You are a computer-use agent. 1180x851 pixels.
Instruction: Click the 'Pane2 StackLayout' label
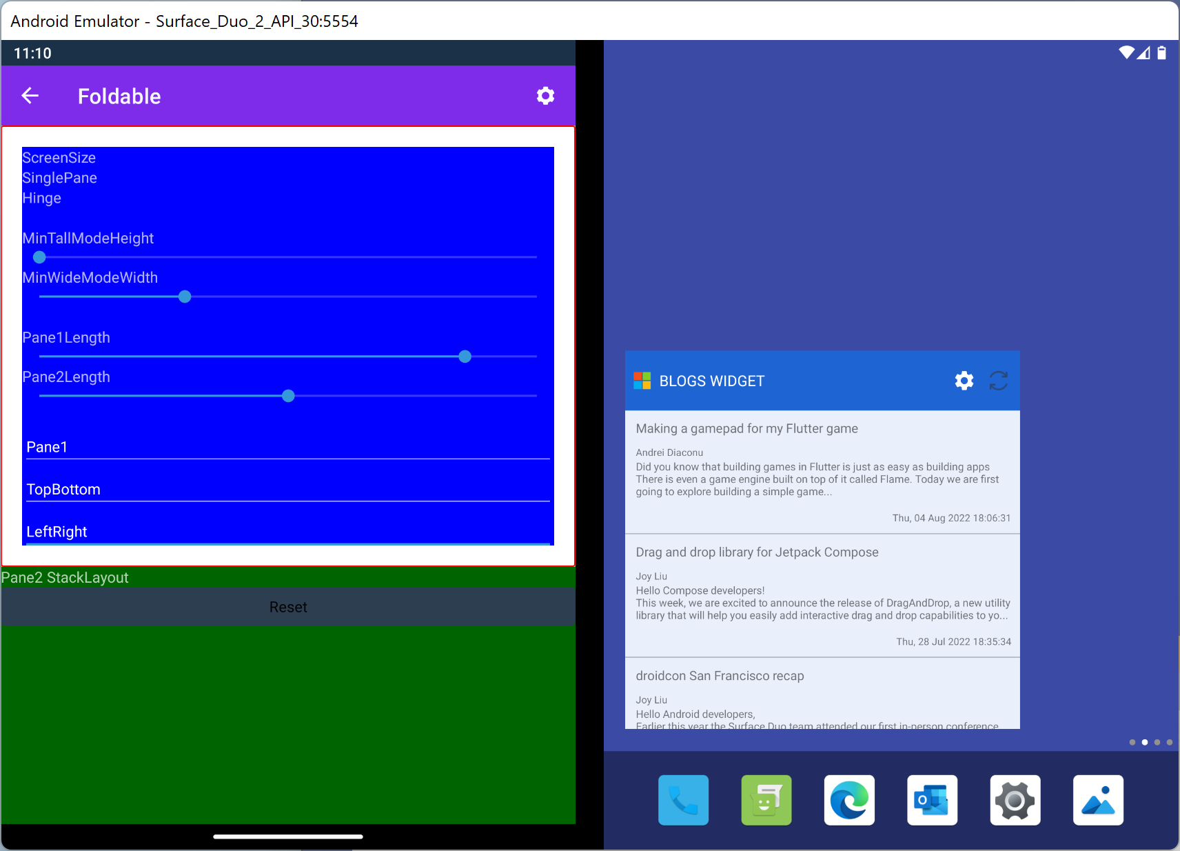(65, 577)
